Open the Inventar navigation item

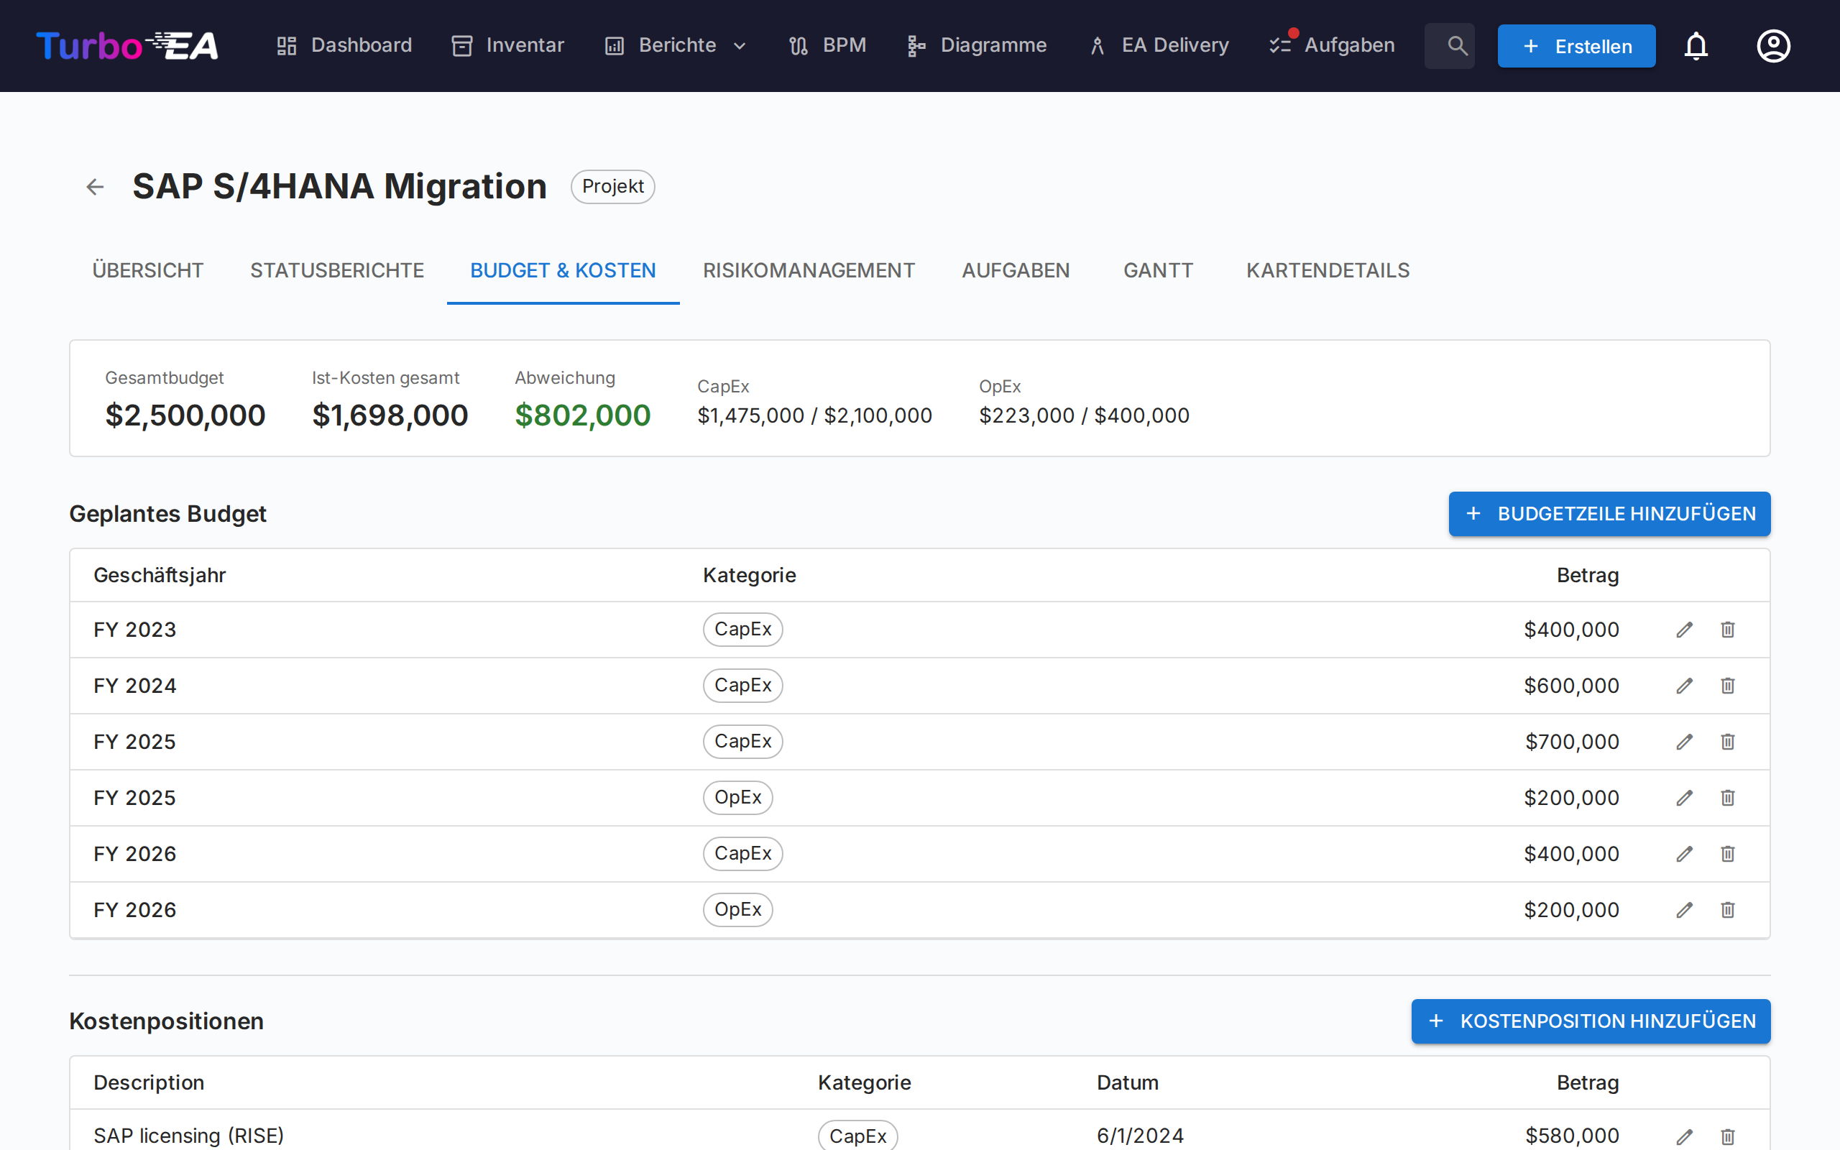[x=508, y=45]
